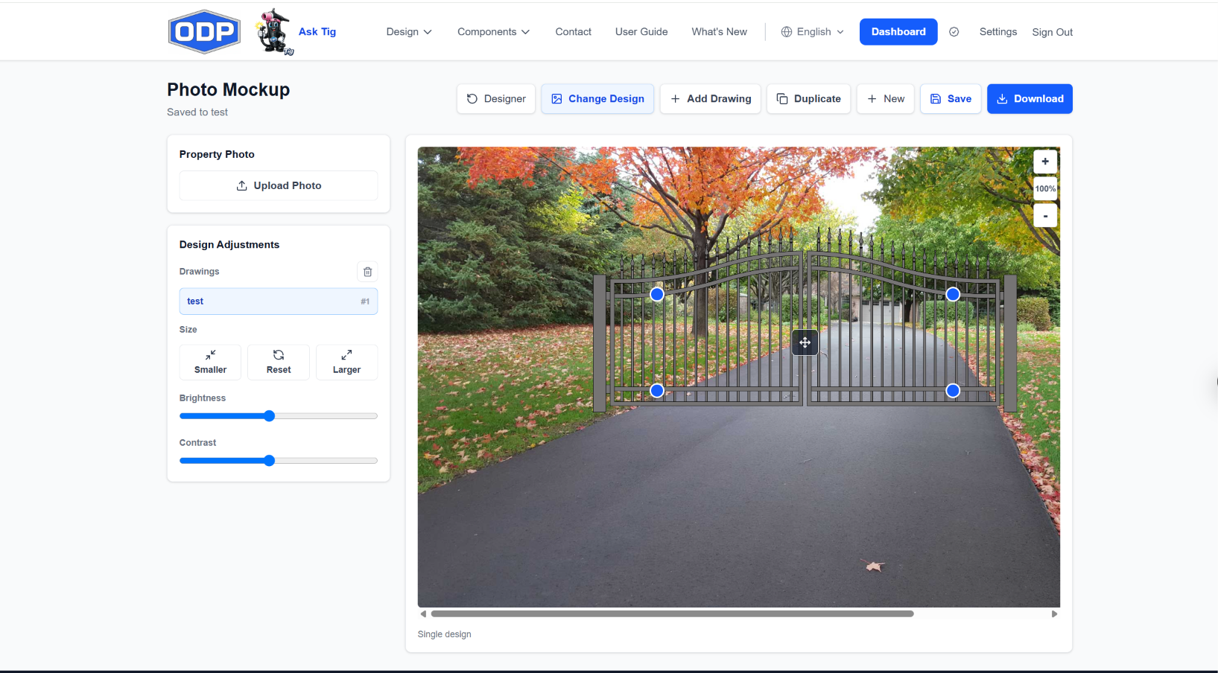
Task: Click the checkmark status icon beside Dashboard
Action: click(x=954, y=31)
